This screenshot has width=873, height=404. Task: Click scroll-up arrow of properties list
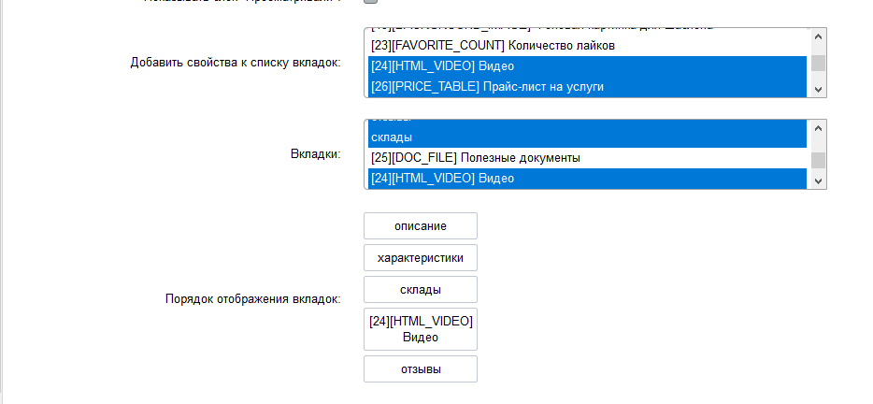[x=818, y=36]
